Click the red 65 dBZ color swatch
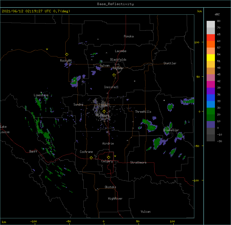 pos(211,37)
